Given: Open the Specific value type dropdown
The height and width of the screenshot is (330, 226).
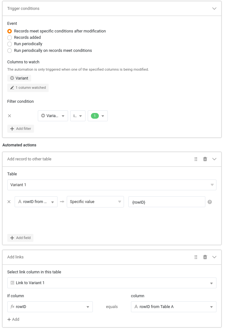Looking at the screenshot, I should 95,202.
